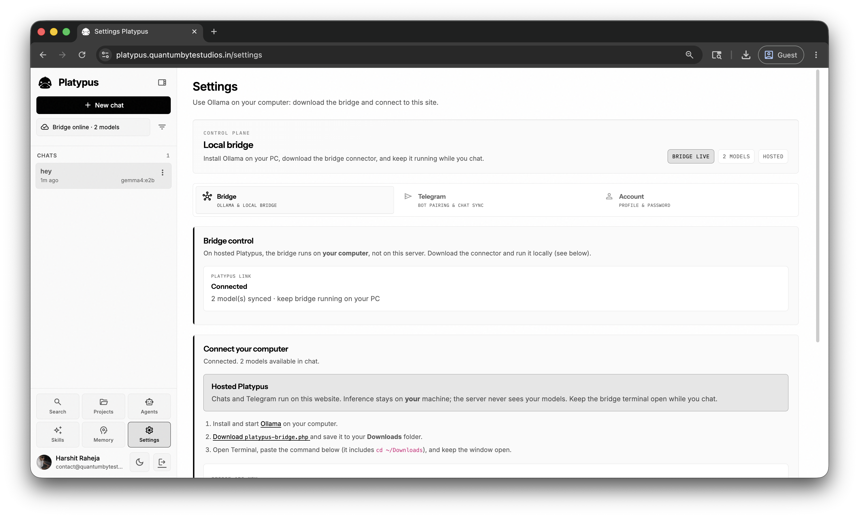Open the browser three-dot menu
This screenshot has height=518, width=859.
pos(816,55)
